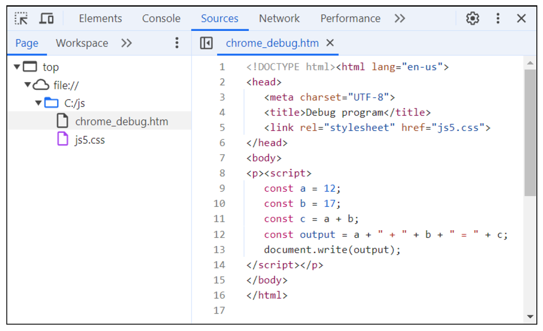Open the Customize DevTools three-dot menu

coord(498,18)
